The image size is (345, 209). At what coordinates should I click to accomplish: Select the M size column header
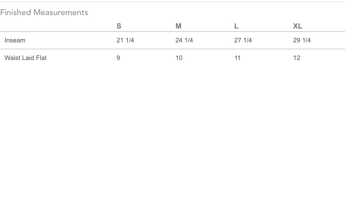pos(178,26)
